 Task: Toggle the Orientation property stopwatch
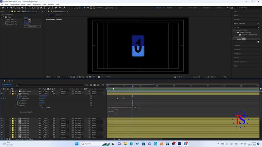(18, 96)
